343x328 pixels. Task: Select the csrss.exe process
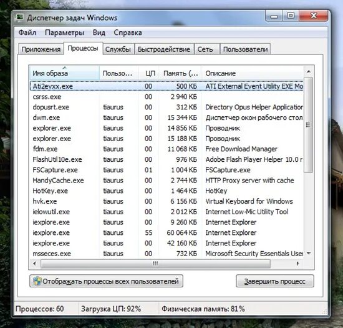pos(167,97)
